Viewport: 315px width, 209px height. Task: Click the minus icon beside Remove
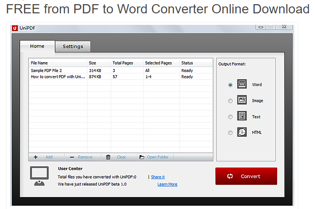point(72,157)
